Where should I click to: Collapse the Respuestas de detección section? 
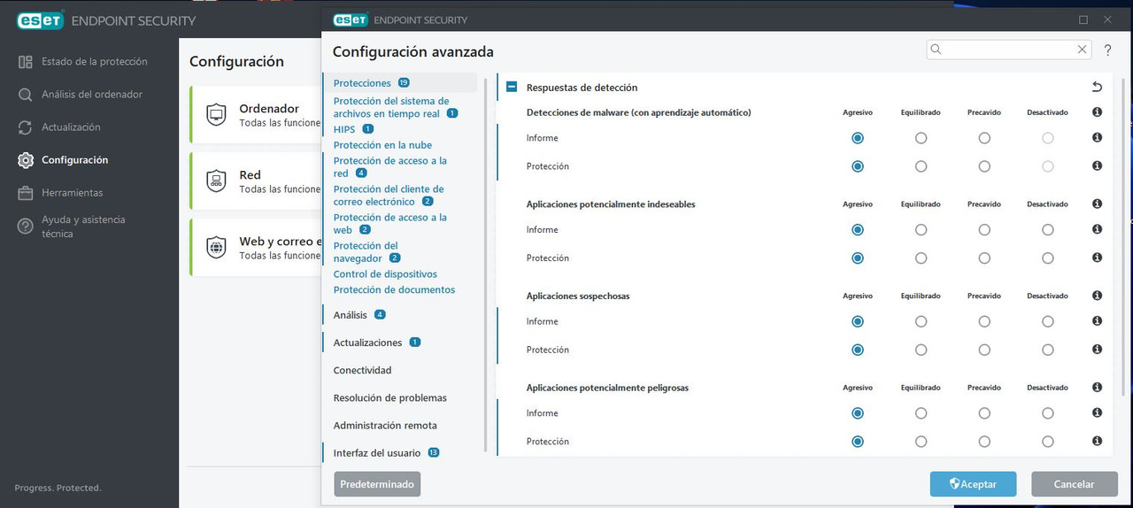coord(512,87)
